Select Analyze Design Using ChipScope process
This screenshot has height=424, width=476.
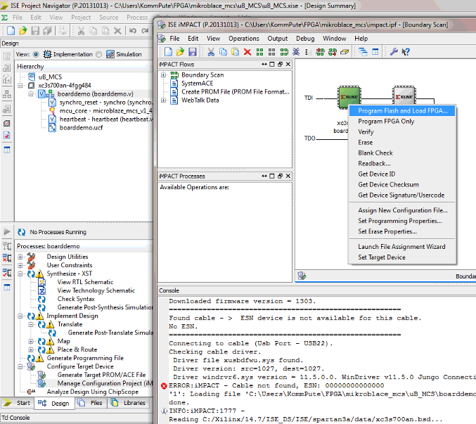tap(93, 392)
